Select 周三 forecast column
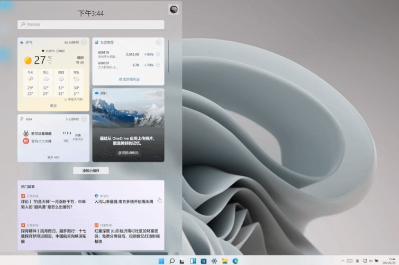 click(46, 83)
